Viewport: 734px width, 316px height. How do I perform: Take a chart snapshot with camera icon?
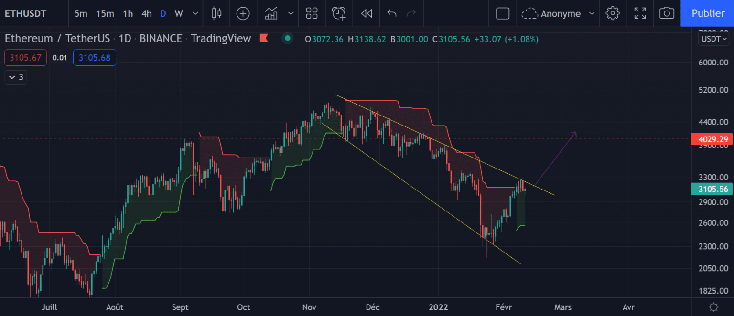tap(667, 13)
